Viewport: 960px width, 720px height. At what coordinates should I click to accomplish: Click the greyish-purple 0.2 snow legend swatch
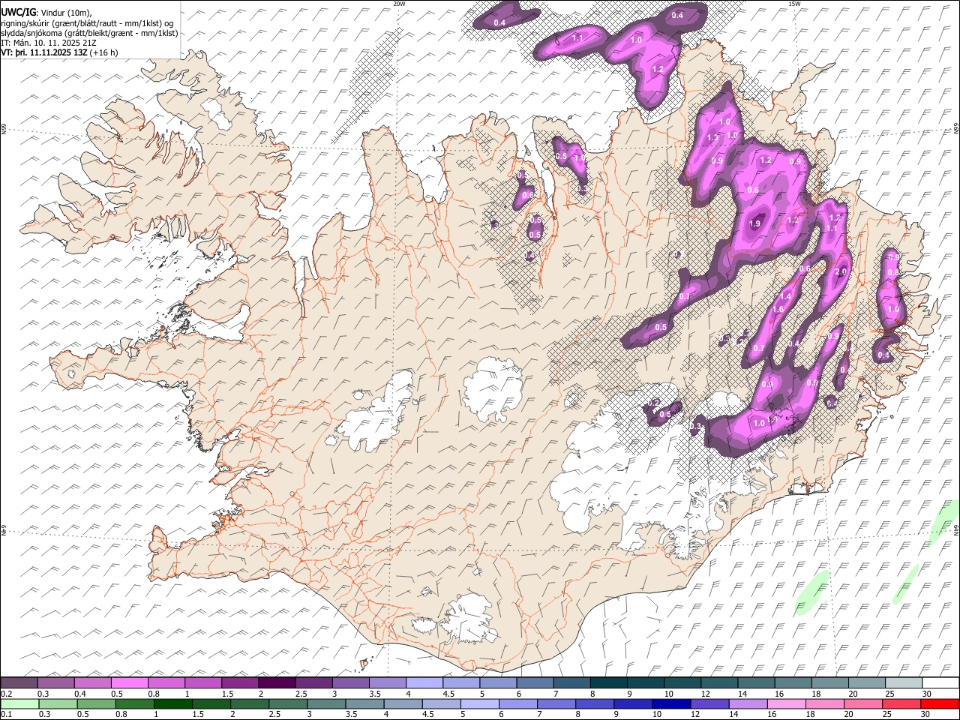coord(19,683)
